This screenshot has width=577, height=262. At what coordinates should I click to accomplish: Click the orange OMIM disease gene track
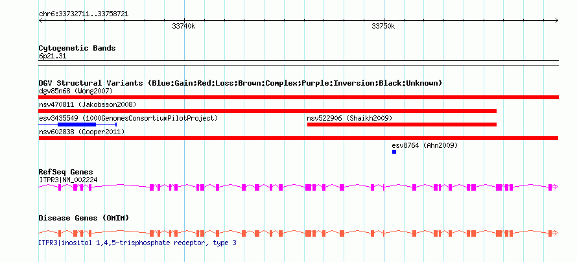point(298,233)
